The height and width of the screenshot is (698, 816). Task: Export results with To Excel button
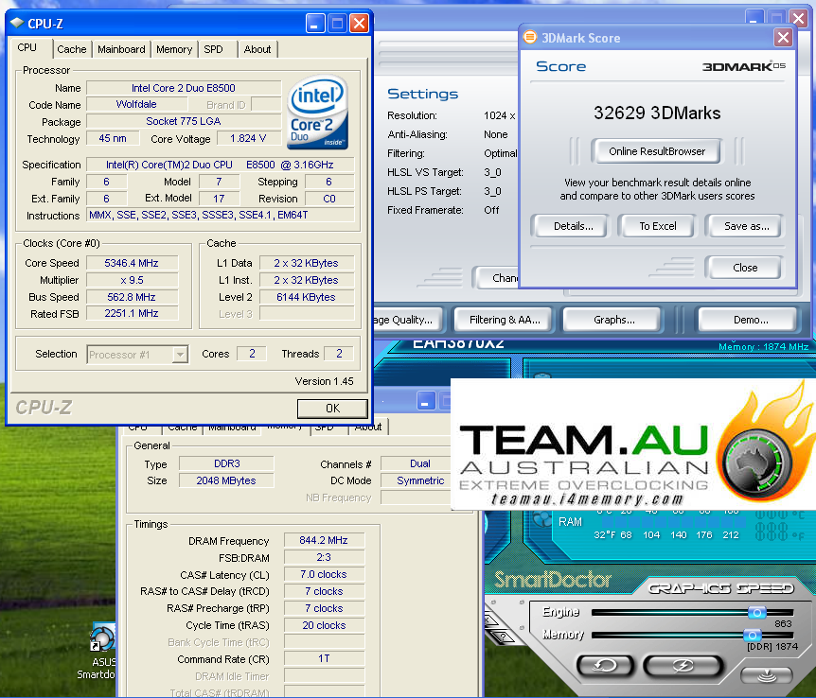(658, 226)
